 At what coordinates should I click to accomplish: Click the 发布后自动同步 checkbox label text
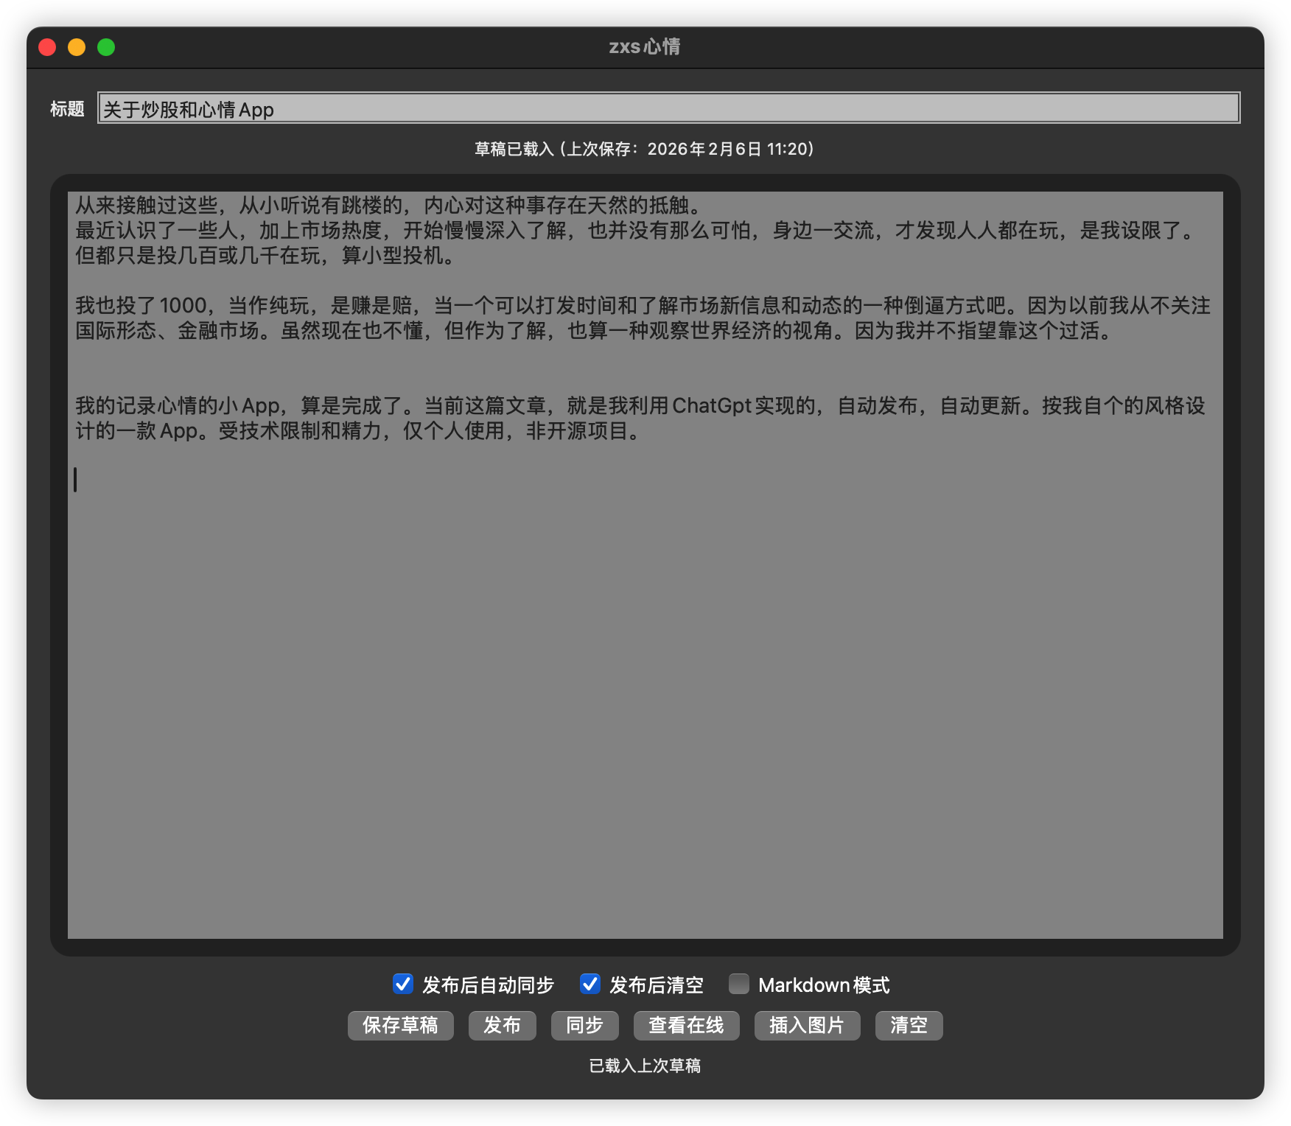tap(488, 985)
